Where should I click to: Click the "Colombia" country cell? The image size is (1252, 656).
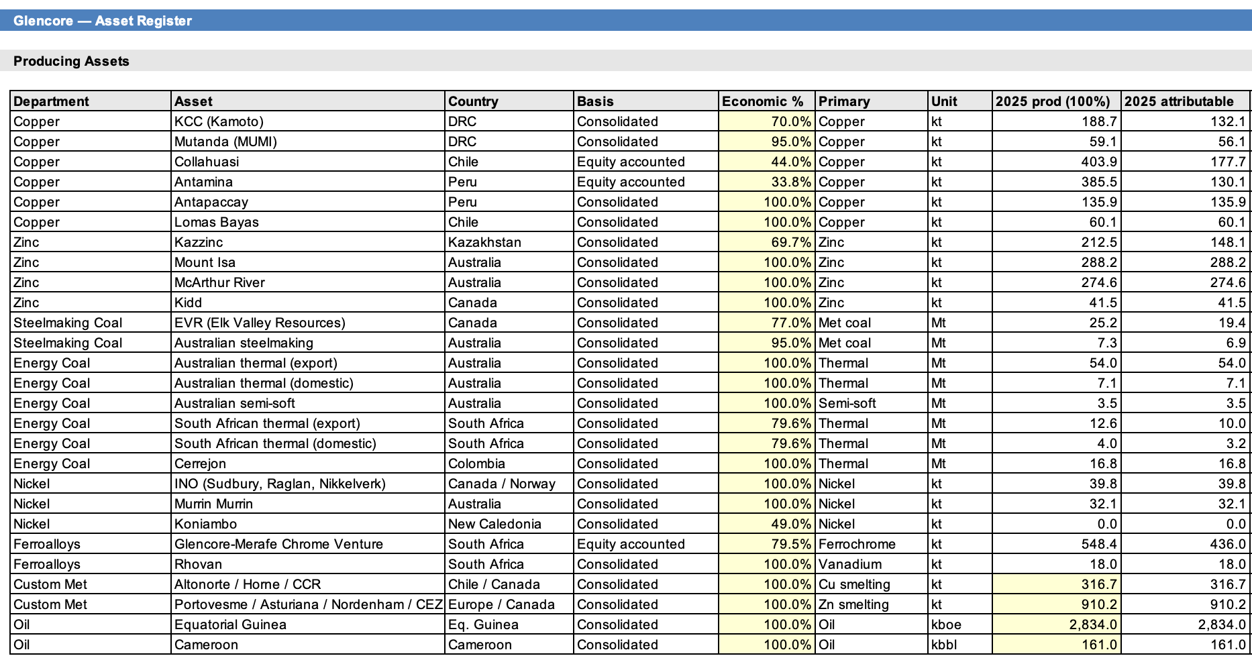pyautogui.click(x=509, y=463)
